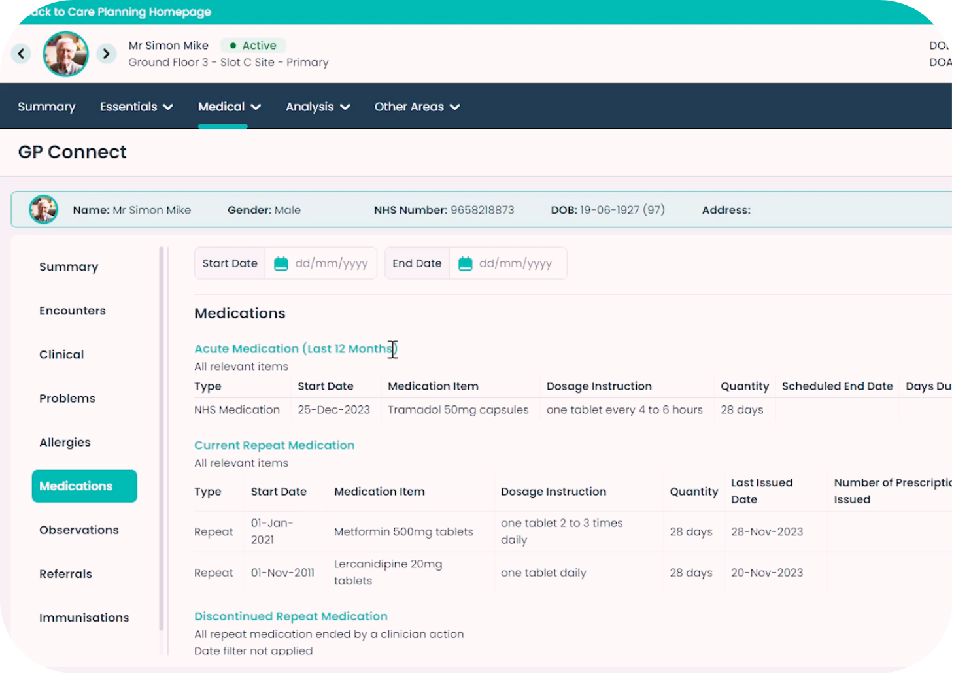Viewport: 954px width, 674px height.
Task: Click Mr Simon Mike's profile photo
Action: [65, 54]
